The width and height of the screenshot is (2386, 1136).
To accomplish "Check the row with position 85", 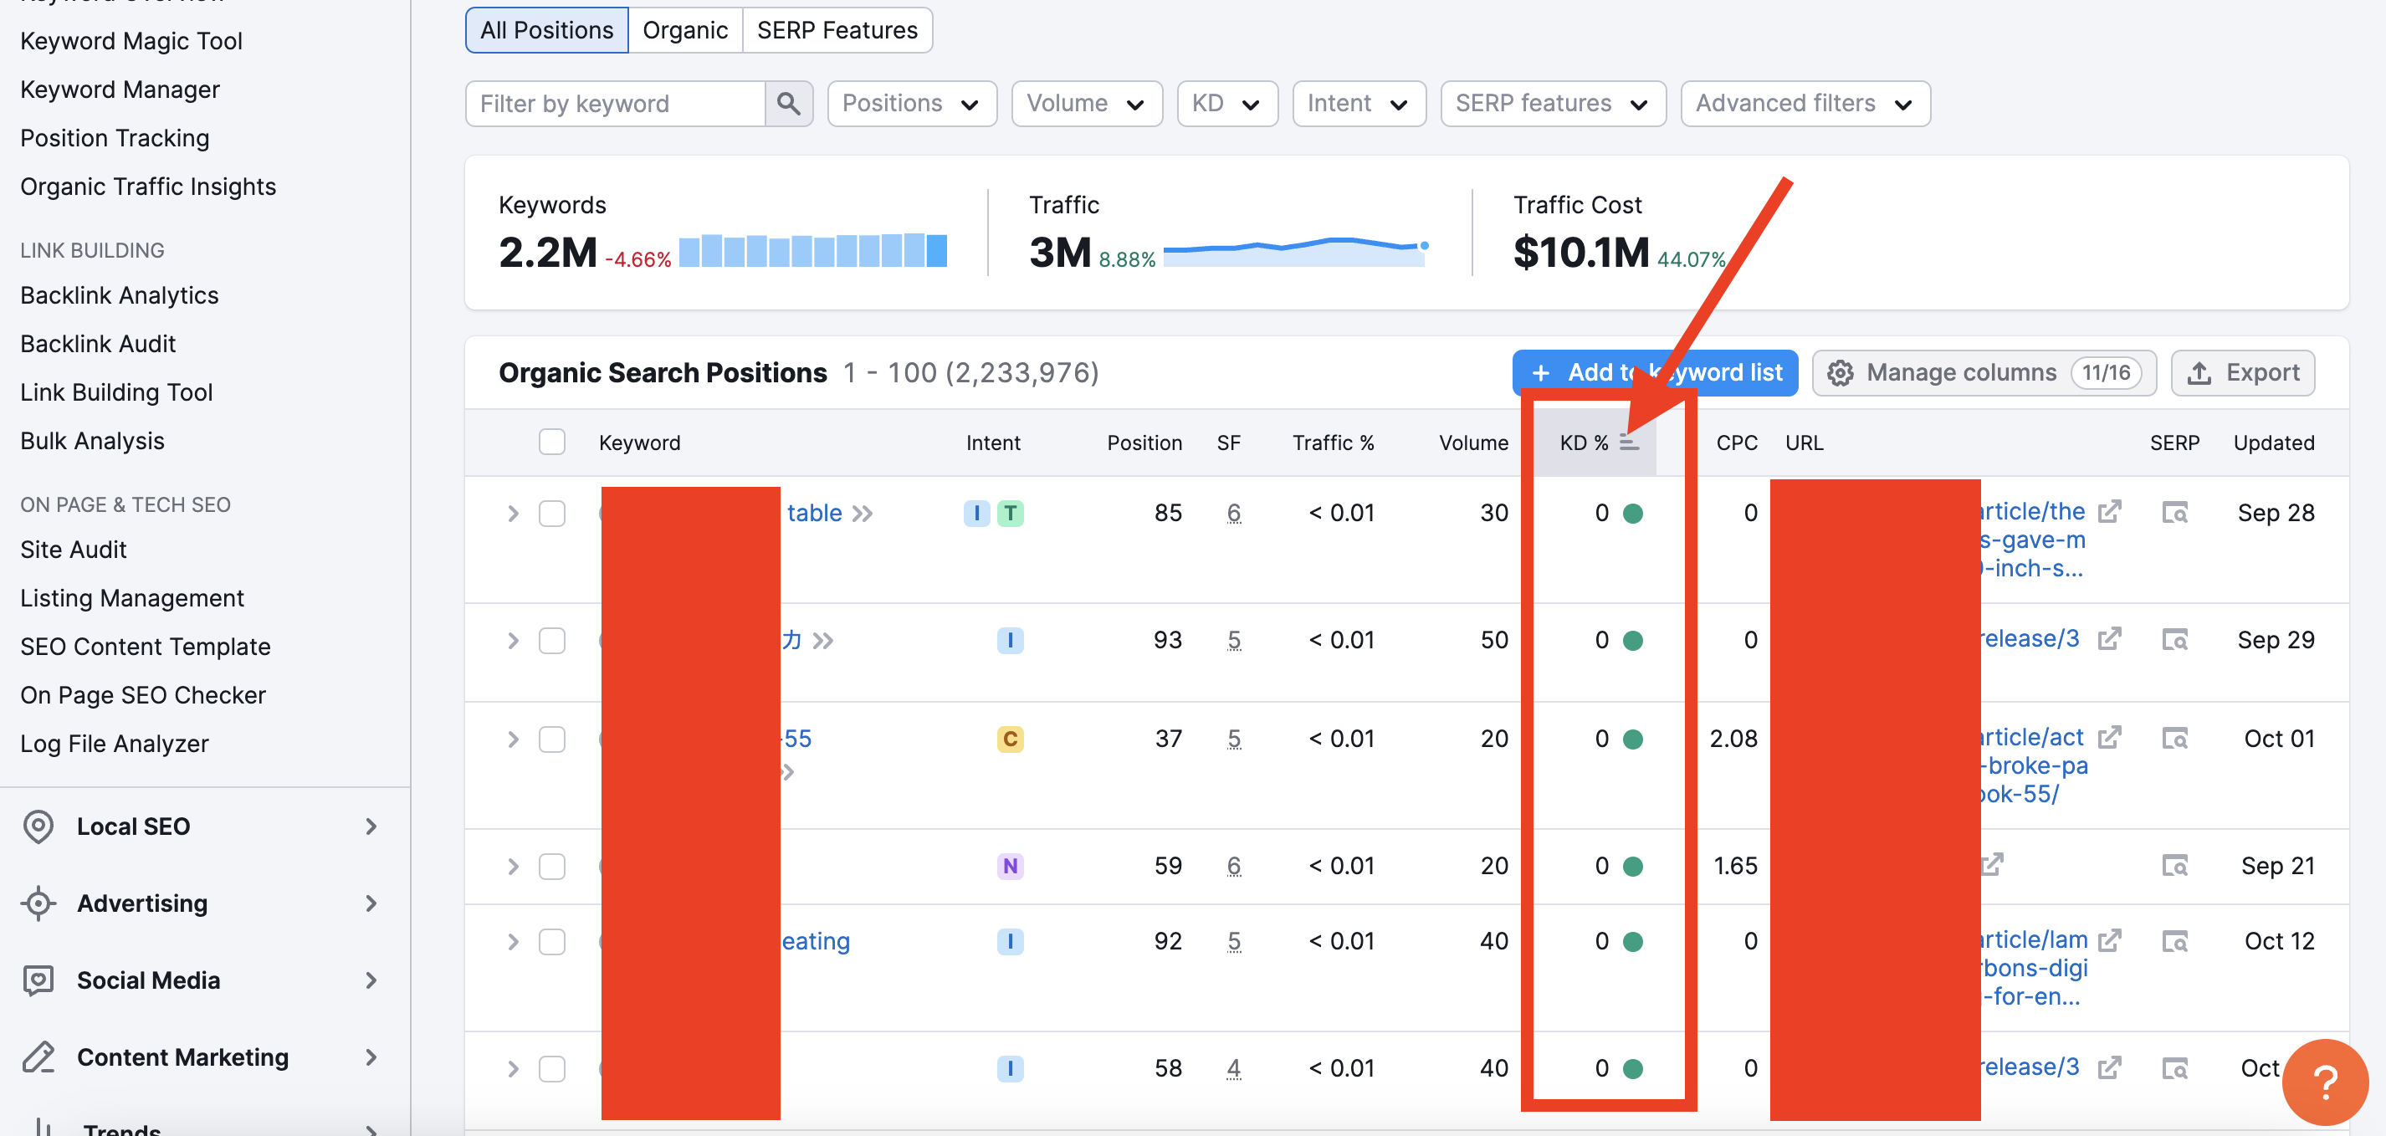I will click(552, 513).
